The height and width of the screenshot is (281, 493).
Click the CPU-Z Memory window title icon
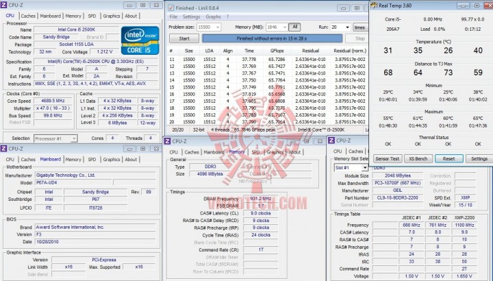(x=168, y=141)
